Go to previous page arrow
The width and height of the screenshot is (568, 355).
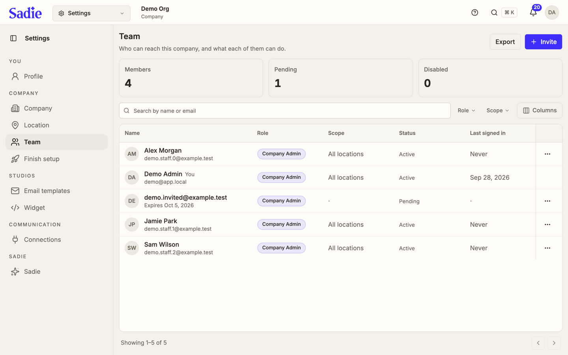coord(538,343)
